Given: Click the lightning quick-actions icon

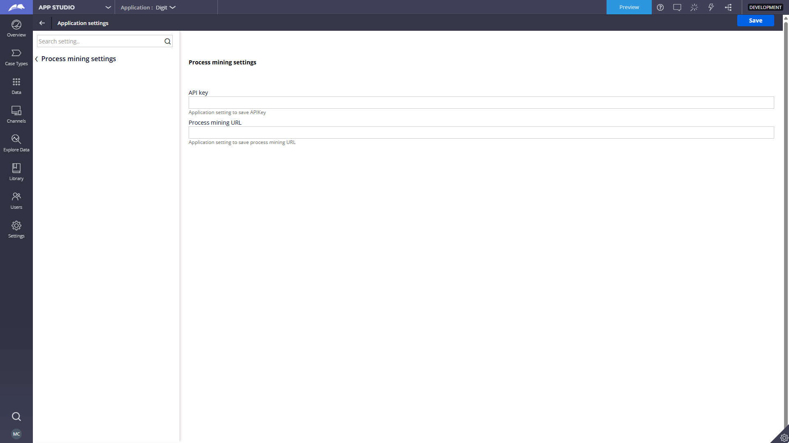Looking at the screenshot, I should 711,7.
